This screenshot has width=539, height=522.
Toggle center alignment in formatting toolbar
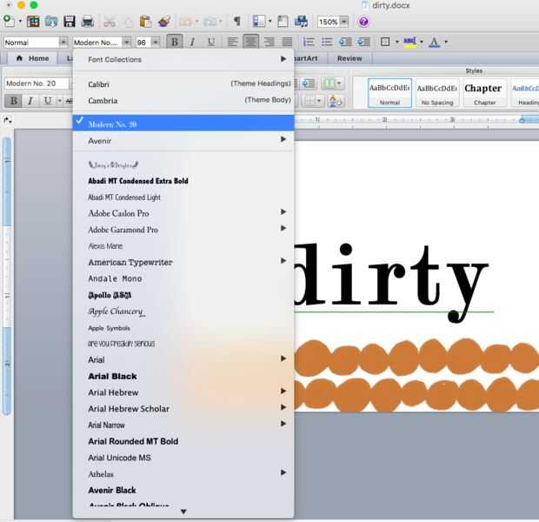point(250,42)
